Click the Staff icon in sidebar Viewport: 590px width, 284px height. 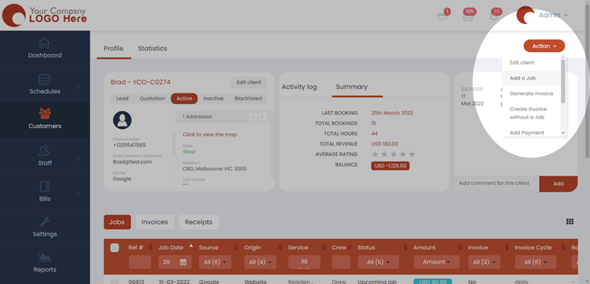click(x=44, y=150)
